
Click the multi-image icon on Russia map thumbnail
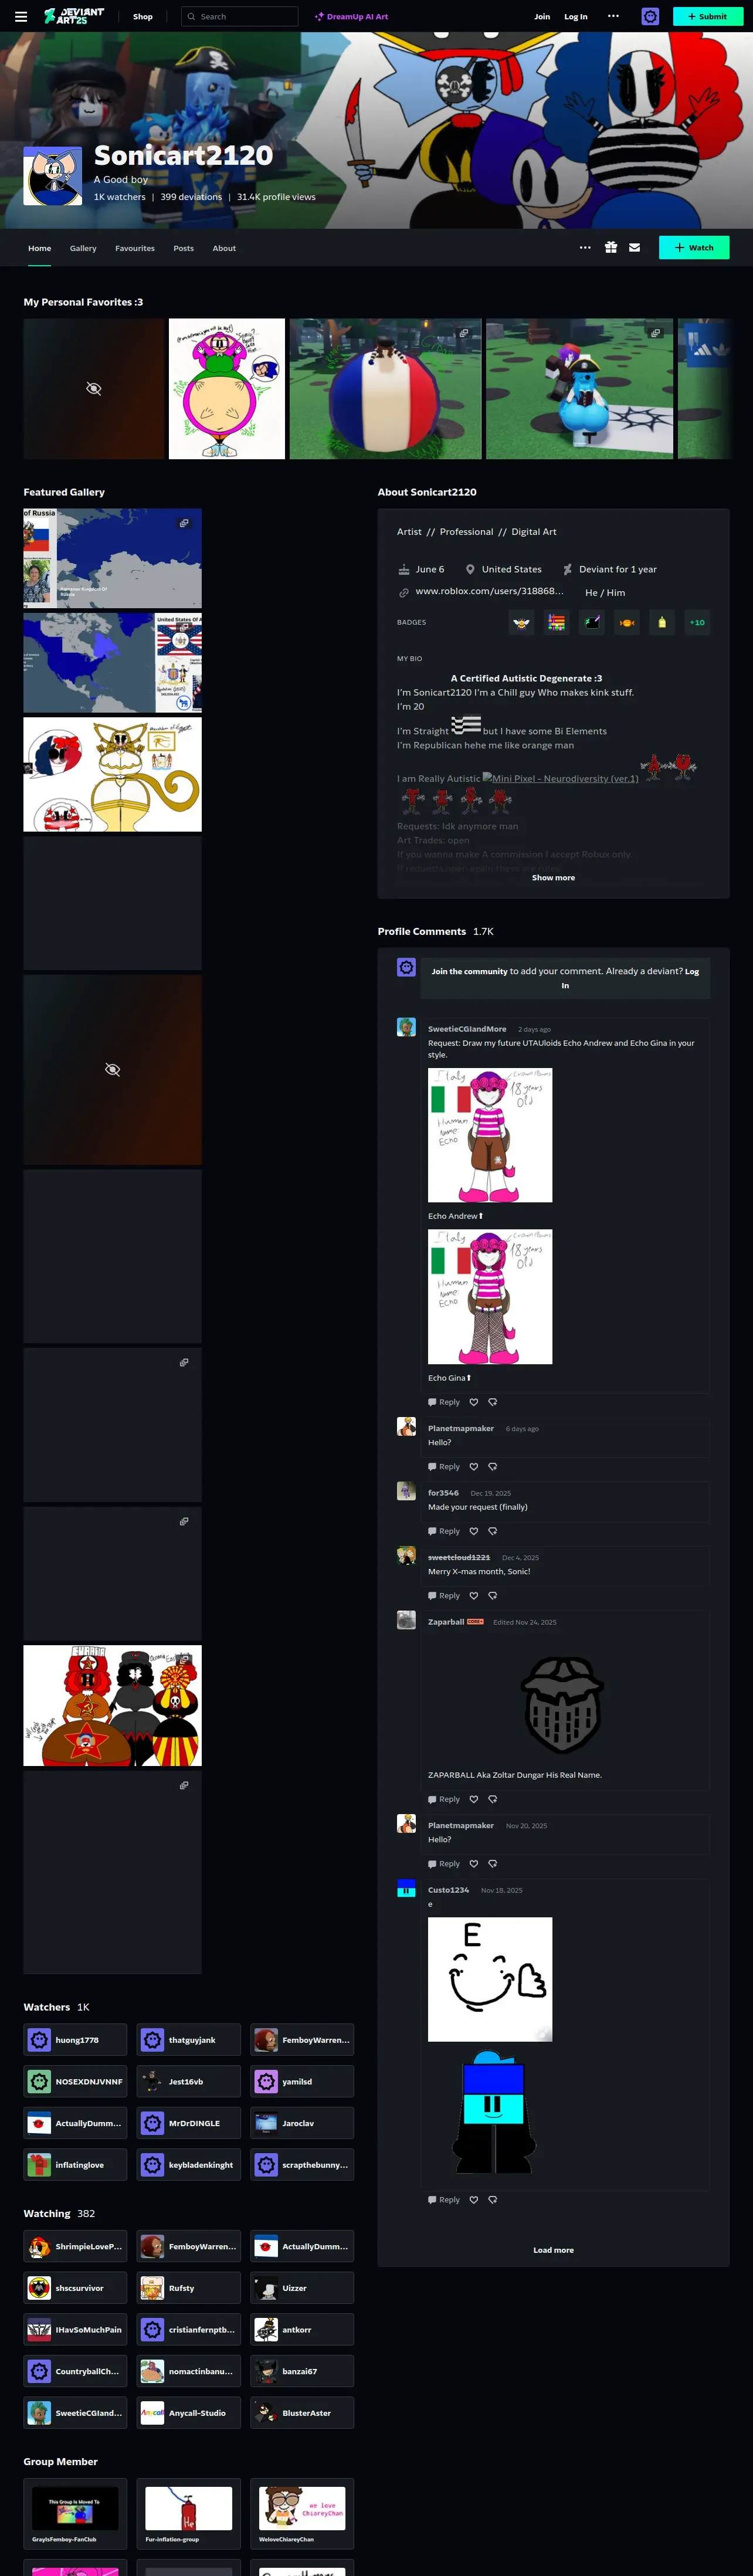click(x=184, y=523)
